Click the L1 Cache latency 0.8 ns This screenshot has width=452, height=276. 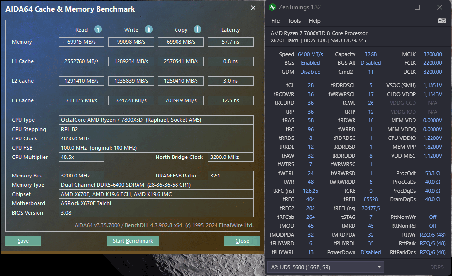[x=231, y=61]
